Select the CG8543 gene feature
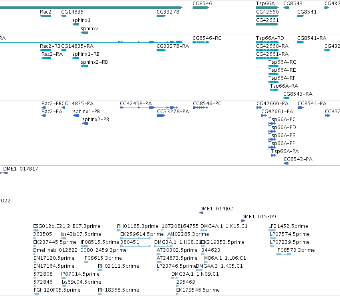The width and height of the screenshot is (340, 296). click(286, 8)
